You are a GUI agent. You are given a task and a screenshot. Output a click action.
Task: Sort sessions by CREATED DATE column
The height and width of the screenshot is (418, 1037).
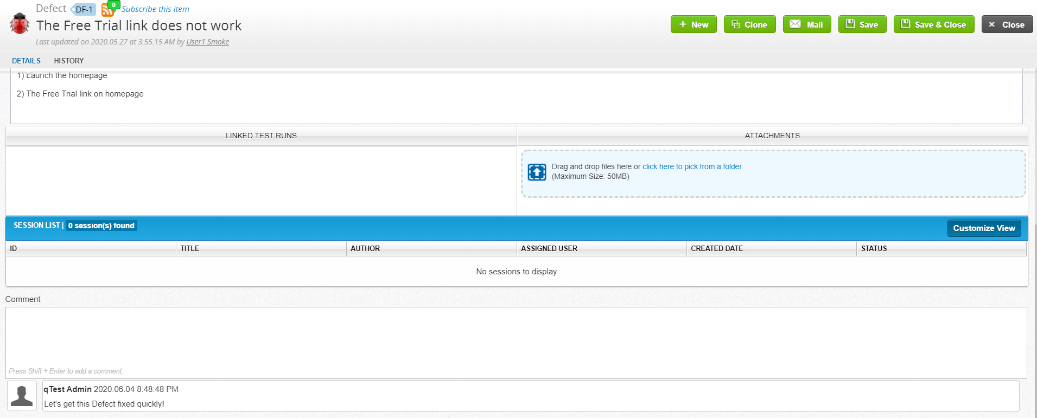tap(772, 248)
